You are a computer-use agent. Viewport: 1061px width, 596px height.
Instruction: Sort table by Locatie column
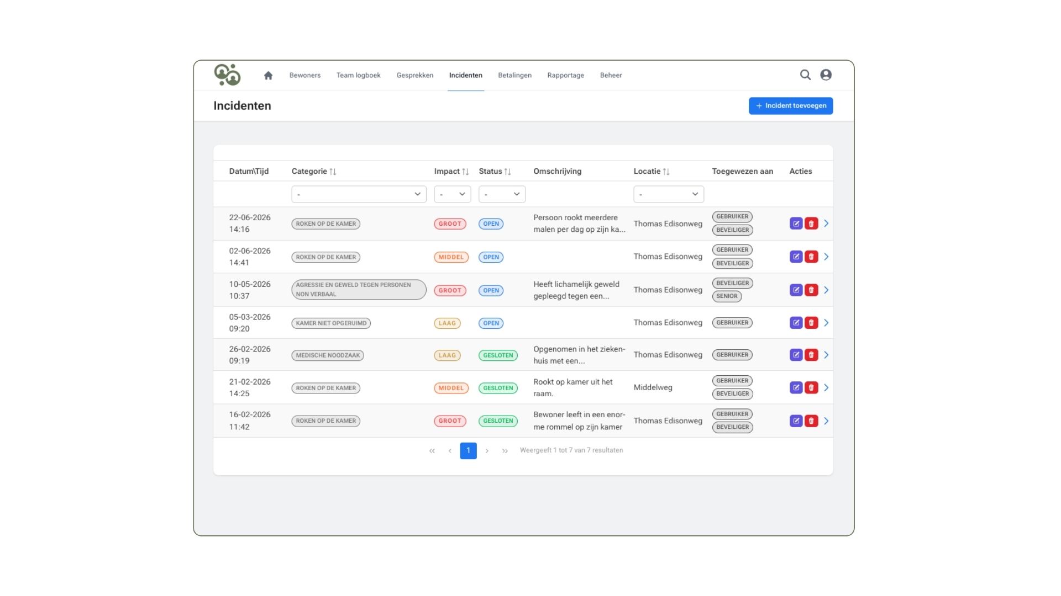[666, 172]
